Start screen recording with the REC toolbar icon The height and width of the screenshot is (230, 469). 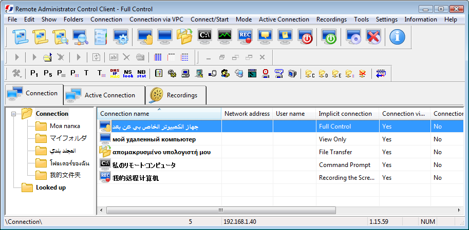click(245, 37)
